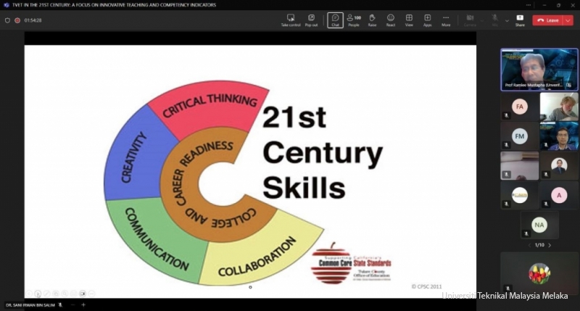Select Prof Ramlee Mustapha's video tile
This screenshot has height=311, width=580.
pos(539,70)
